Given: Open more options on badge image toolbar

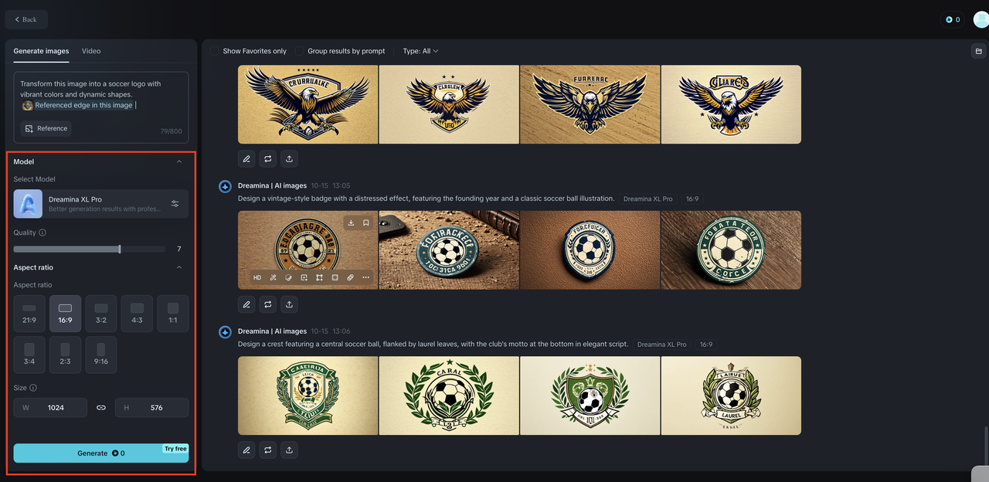Looking at the screenshot, I should pos(365,277).
